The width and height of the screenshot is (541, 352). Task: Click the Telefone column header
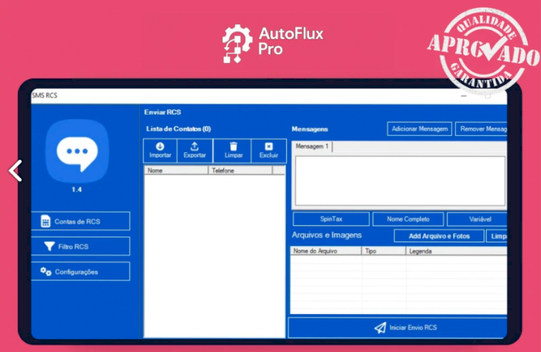[x=240, y=171]
